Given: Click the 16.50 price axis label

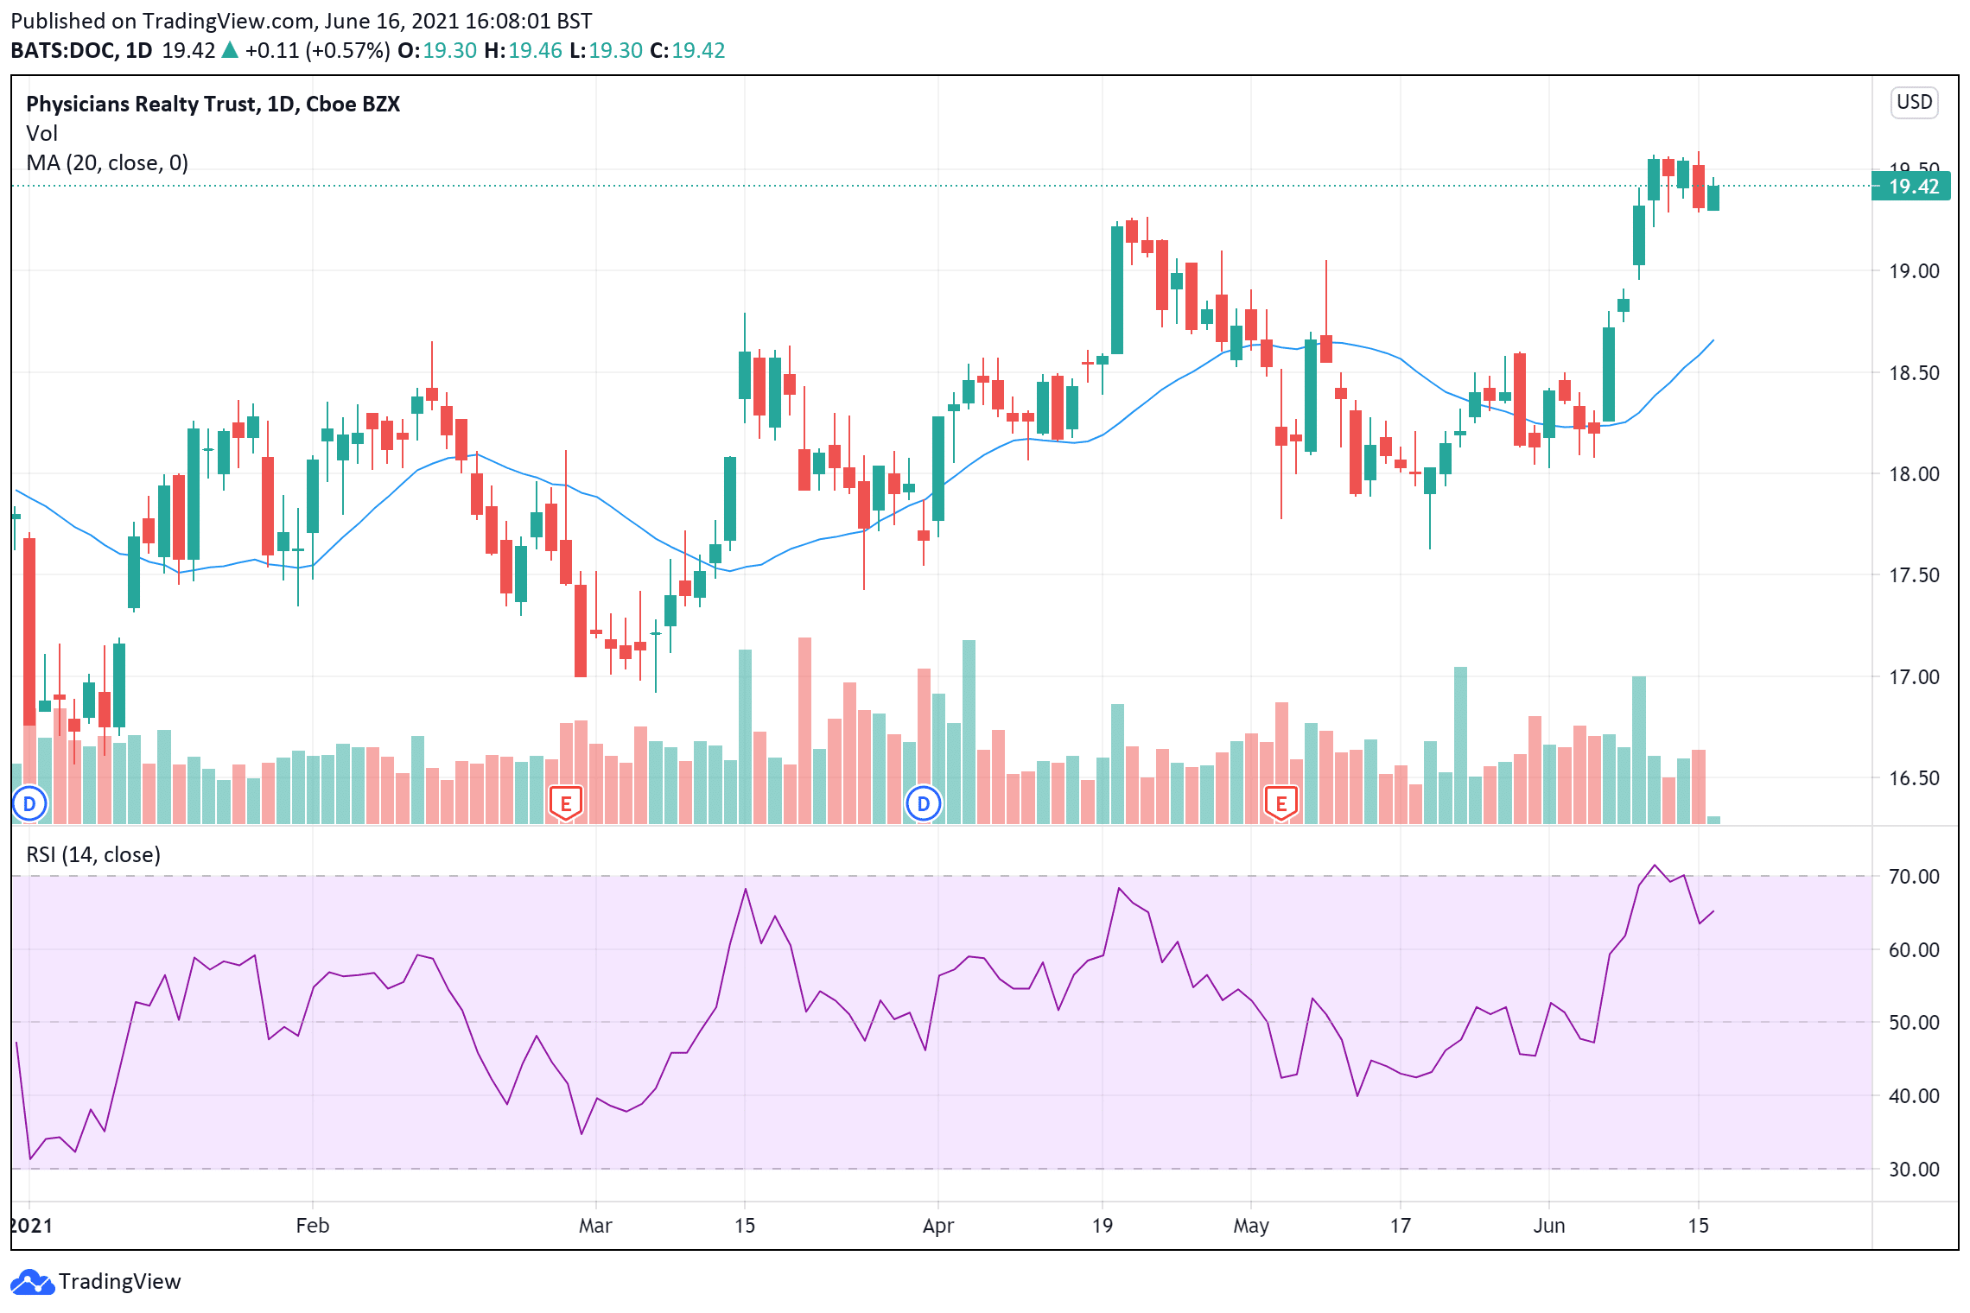Looking at the screenshot, I should (x=1914, y=778).
